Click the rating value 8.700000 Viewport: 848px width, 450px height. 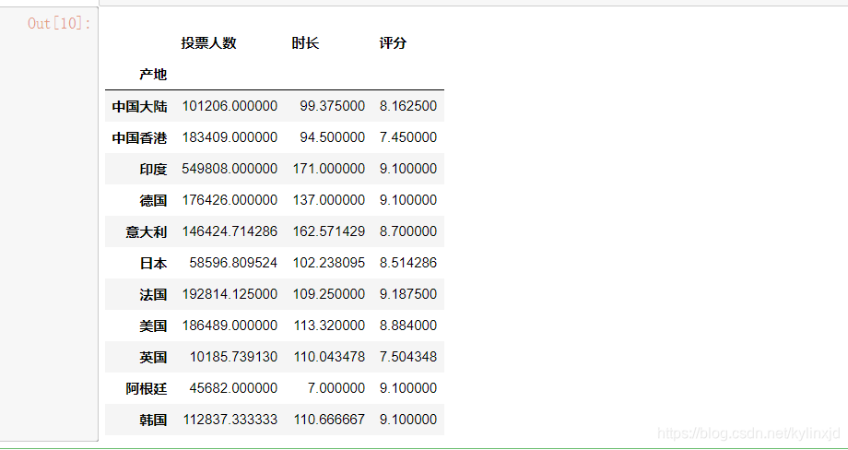click(408, 231)
